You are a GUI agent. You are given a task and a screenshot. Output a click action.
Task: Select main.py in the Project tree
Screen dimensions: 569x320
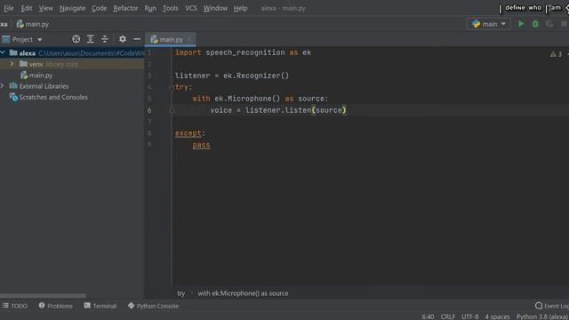[x=36, y=75]
